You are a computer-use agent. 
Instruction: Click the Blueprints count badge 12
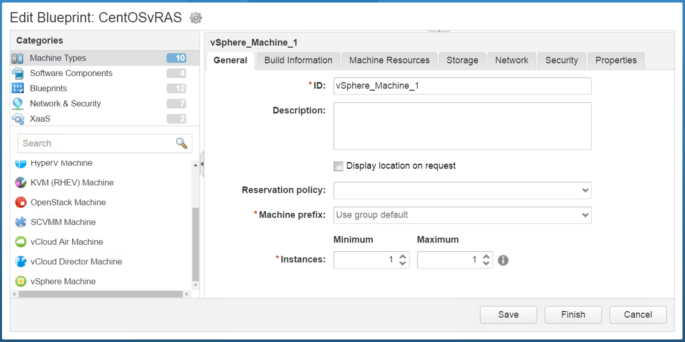pyautogui.click(x=177, y=88)
